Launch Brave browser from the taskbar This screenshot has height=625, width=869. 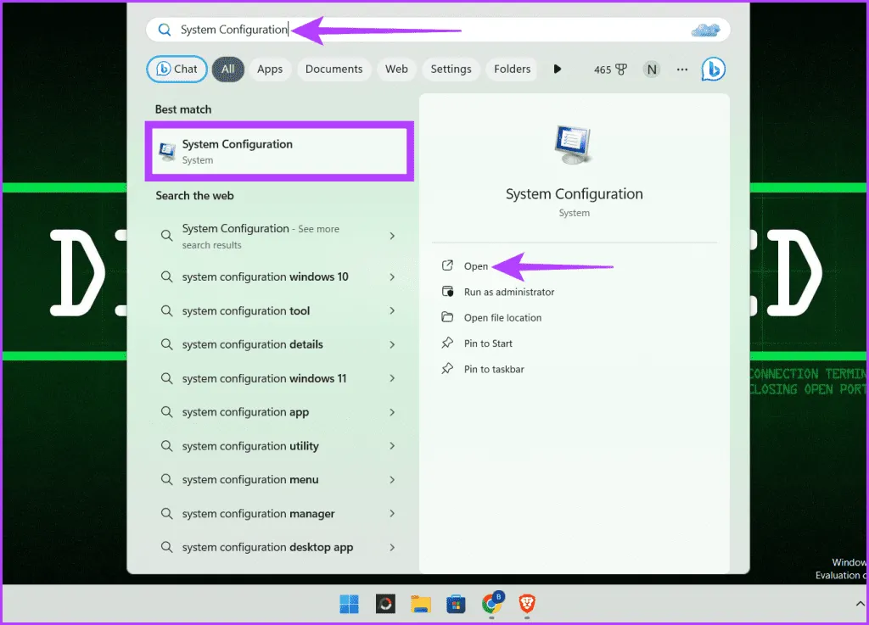coord(527,604)
